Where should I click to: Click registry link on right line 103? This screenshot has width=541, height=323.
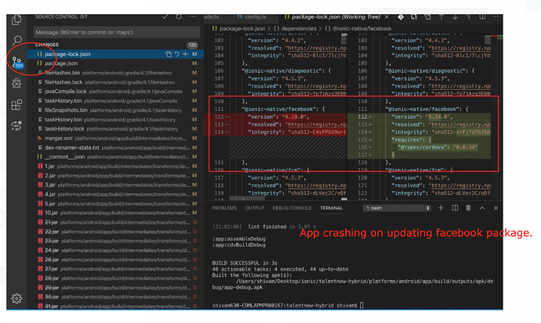pyautogui.click(x=460, y=48)
